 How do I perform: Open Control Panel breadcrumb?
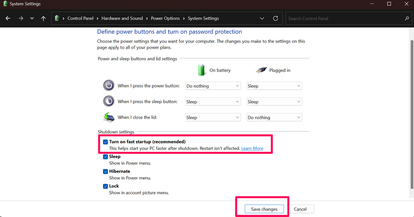(x=80, y=18)
